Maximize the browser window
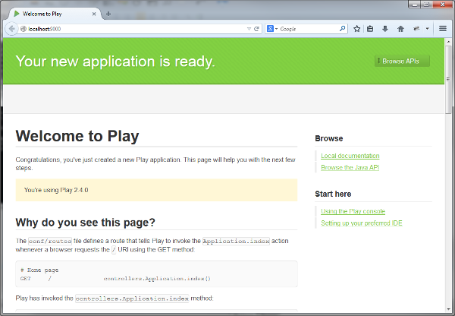 coord(426,5)
